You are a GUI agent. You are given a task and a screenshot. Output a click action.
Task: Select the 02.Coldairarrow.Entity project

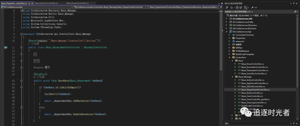pyautogui.click(x=243, y=22)
